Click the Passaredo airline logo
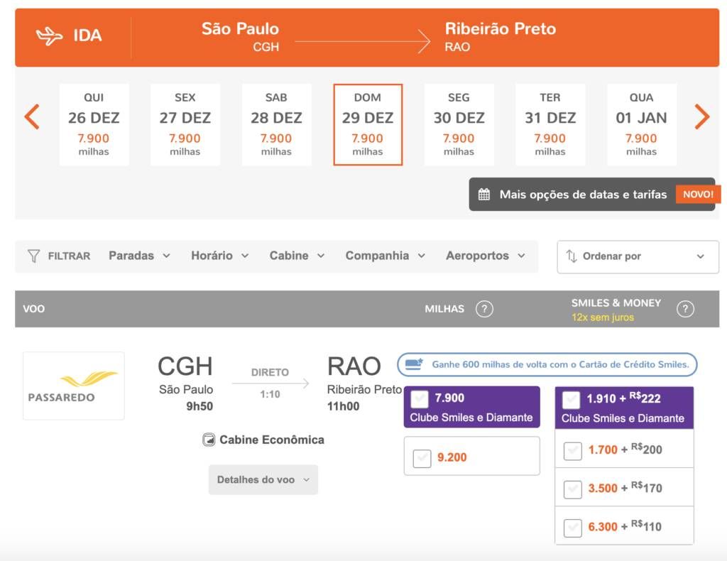The height and width of the screenshot is (561, 727). coord(74,386)
